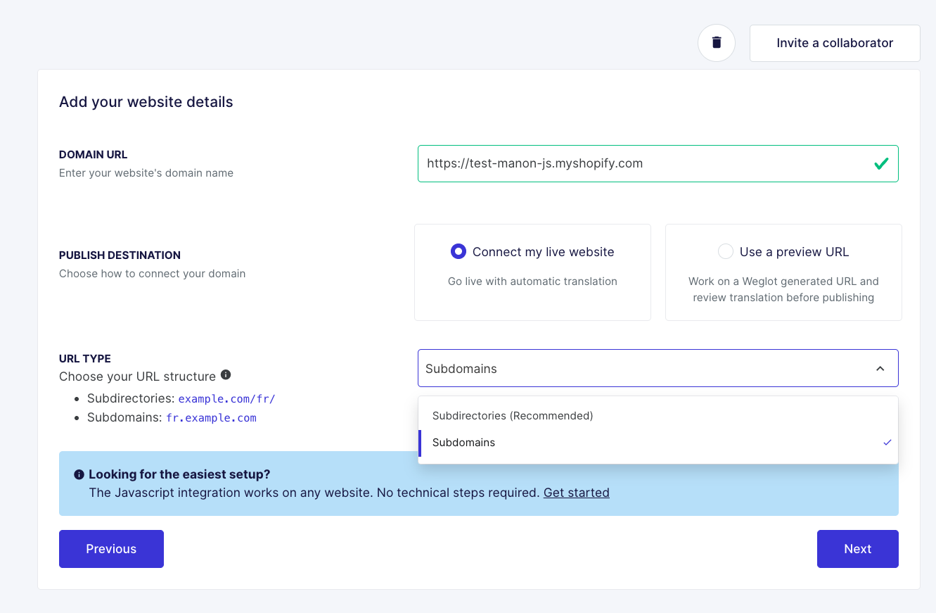
Task: Click the preview URL description text
Action: tap(783, 289)
